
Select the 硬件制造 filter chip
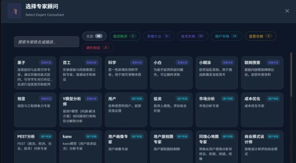(97, 47)
